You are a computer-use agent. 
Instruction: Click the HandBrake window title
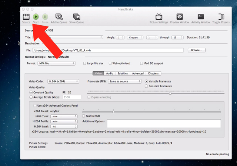point(126,9)
